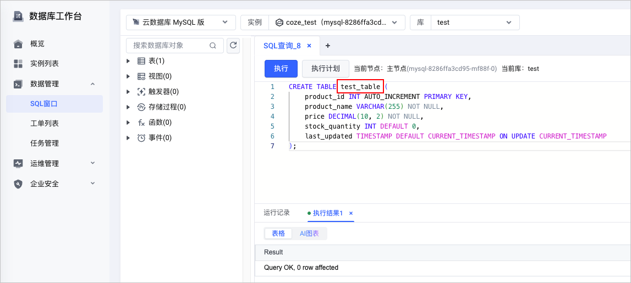Click the last_updated TIMESTAMP line
This screenshot has width=631, height=283.
(x=456, y=136)
